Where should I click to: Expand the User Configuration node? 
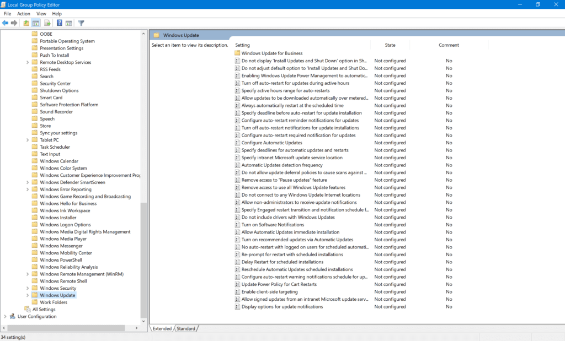tap(5, 316)
